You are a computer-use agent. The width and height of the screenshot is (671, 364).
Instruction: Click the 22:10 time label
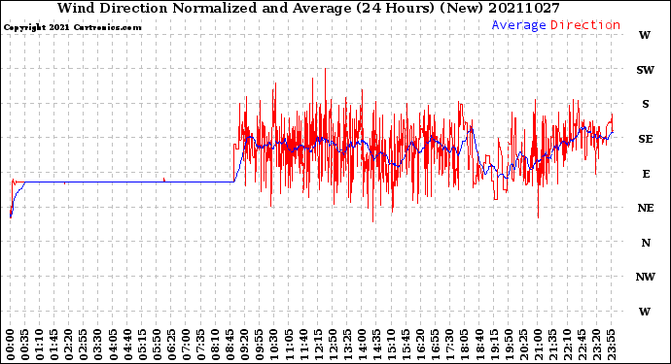pyautogui.click(x=568, y=345)
